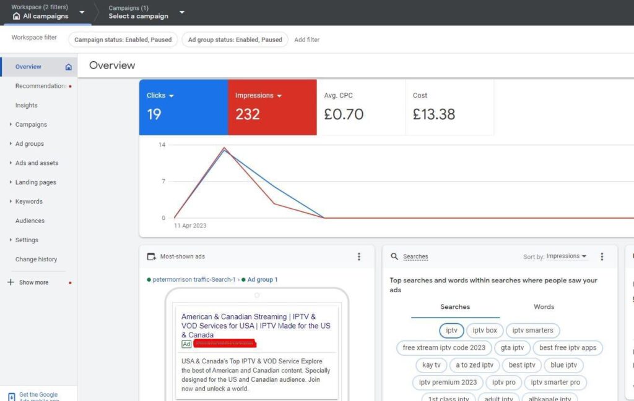Open the Workspace All campaigns dropdown
Image resolution: width=634 pixels, height=401 pixels.
[x=82, y=12]
